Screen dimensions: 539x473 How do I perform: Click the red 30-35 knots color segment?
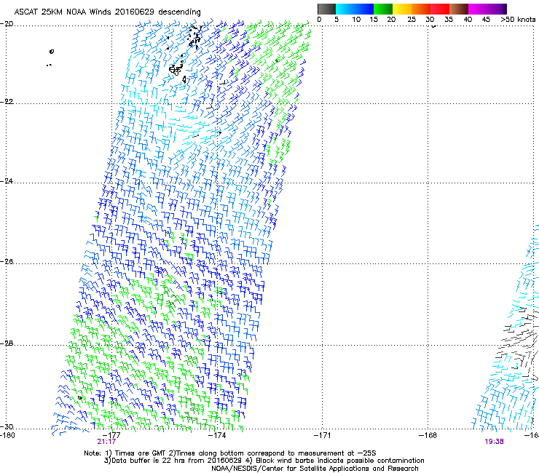coord(440,9)
